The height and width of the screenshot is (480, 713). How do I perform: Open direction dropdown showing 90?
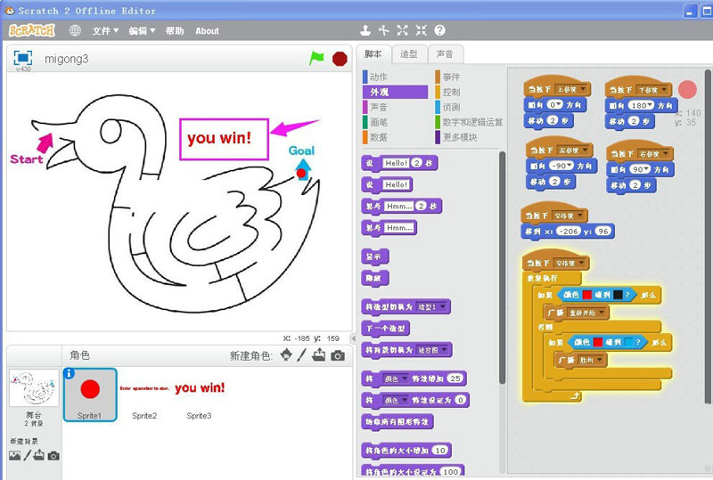(x=640, y=169)
